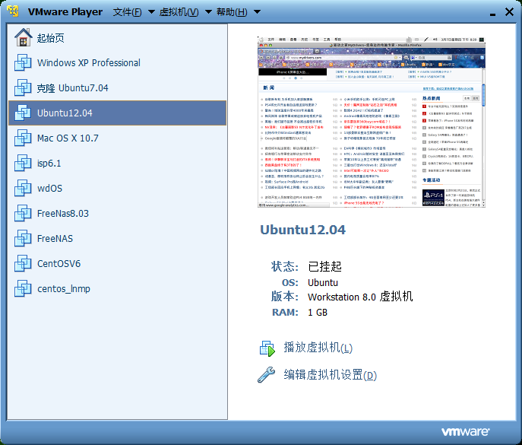Click the Ubuntu12.04 heading in details pane

(x=302, y=230)
